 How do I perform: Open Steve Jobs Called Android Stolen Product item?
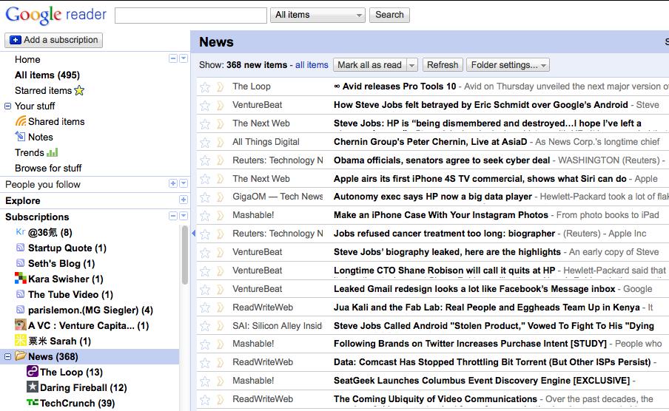(494, 326)
